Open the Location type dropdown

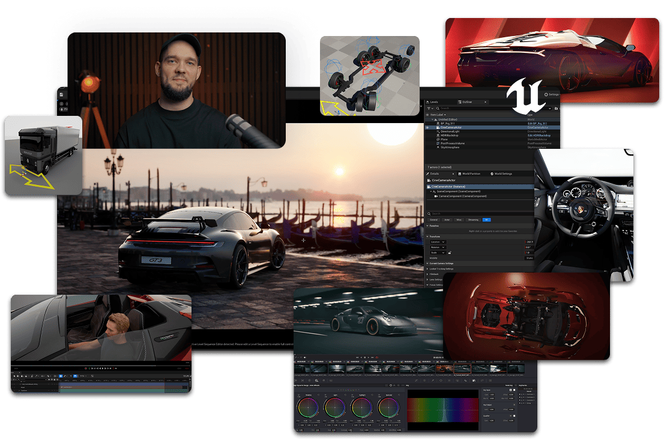coord(438,242)
